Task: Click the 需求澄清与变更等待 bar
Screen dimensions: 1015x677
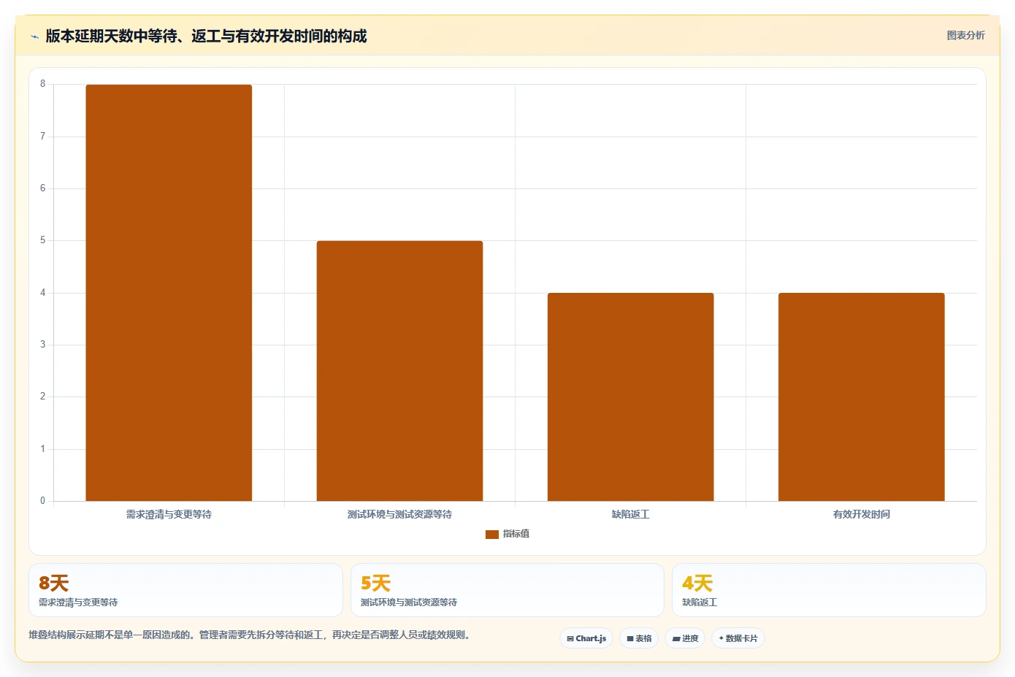Action: (x=169, y=293)
